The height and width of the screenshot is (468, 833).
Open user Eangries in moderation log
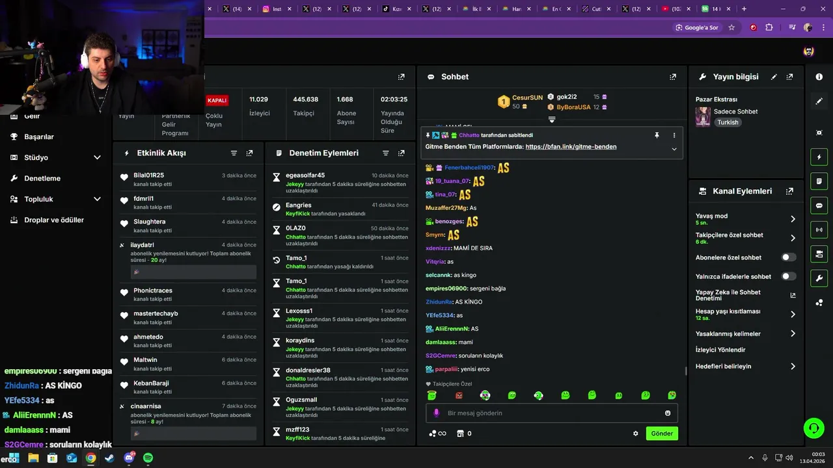point(298,205)
